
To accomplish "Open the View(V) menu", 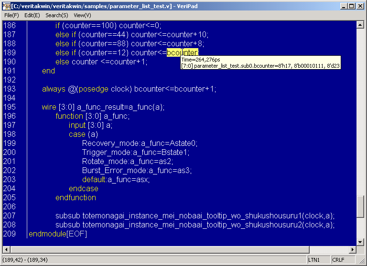I will point(82,15).
